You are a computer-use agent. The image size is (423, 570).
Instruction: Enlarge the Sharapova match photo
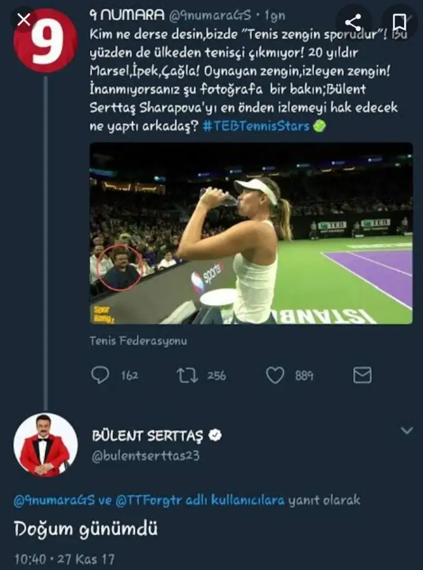point(251,233)
